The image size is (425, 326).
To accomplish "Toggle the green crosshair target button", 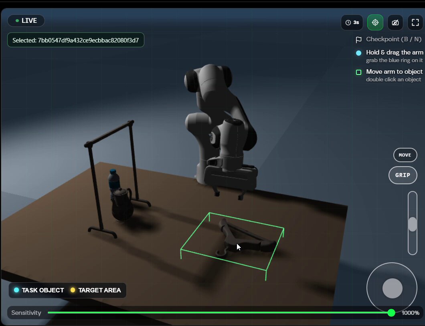I will (x=375, y=22).
